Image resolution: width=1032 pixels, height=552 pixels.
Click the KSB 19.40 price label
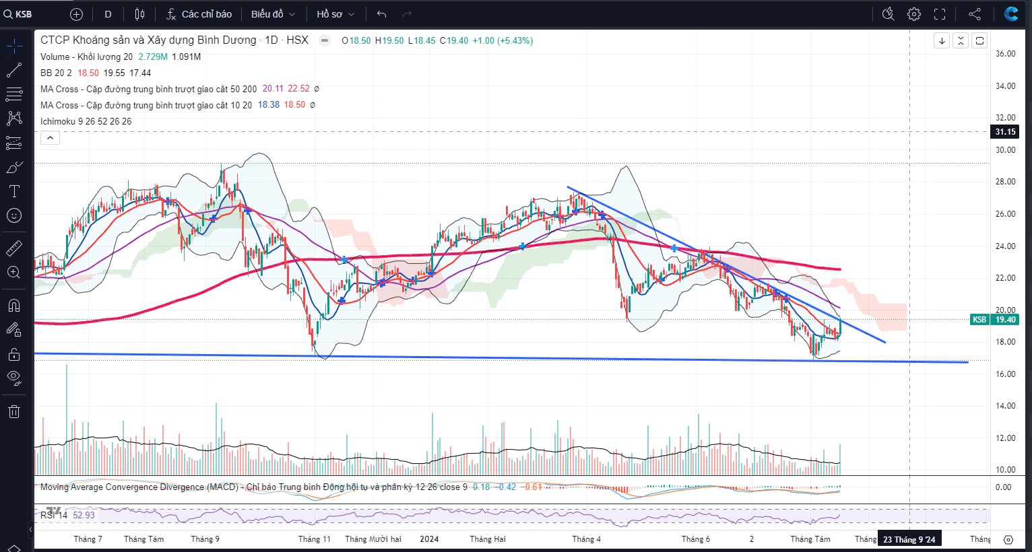[994, 320]
